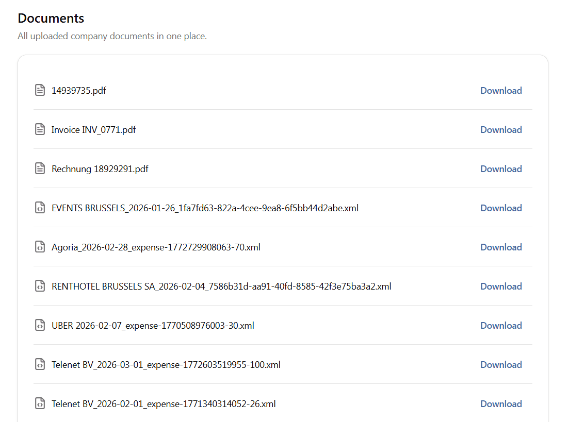Click the document icon next to Rechnung 18929291.pdf
The image size is (569, 422).
coord(40,168)
